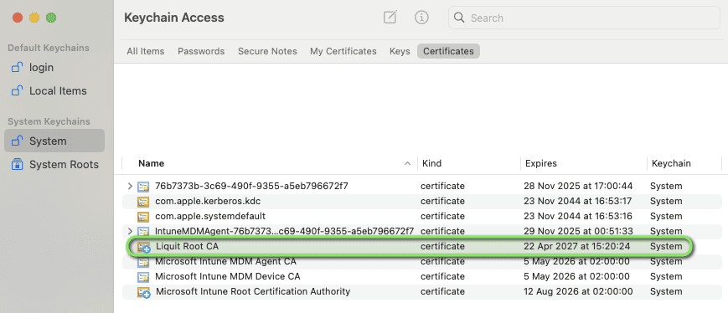The image size is (728, 313).
Task: Click the magnifier icon in search box
Action: (x=459, y=18)
